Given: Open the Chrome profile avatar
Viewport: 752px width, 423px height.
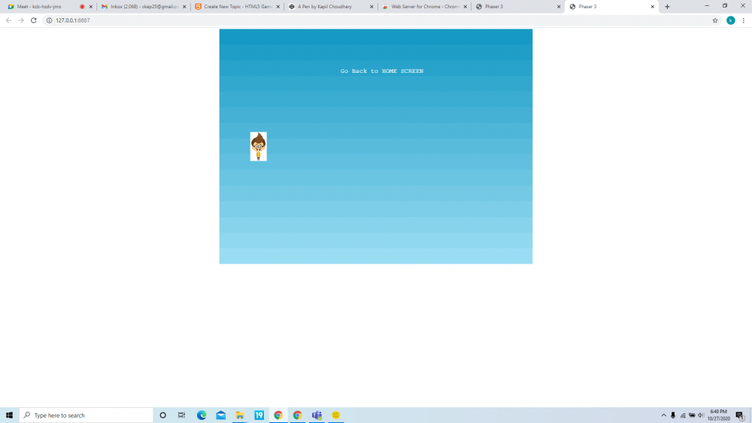Looking at the screenshot, I should pyautogui.click(x=730, y=20).
